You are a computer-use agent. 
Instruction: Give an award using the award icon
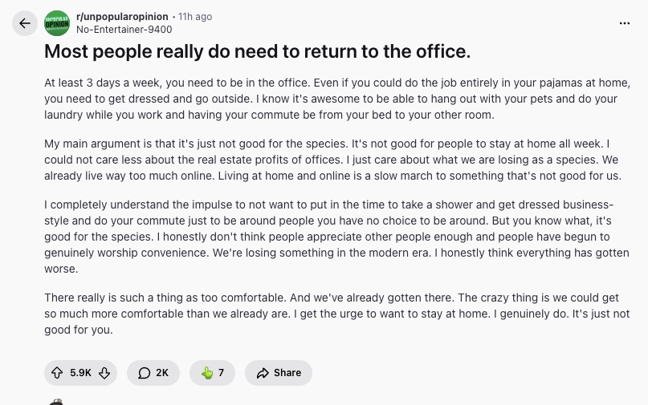coord(207,373)
